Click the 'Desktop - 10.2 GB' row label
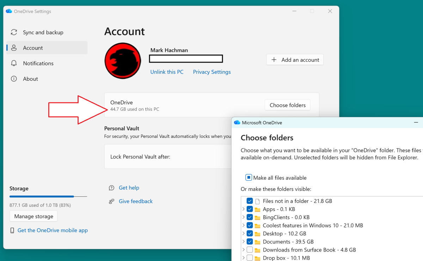Viewport: 423px width, 261px height. pyautogui.click(x=284, y=234)
